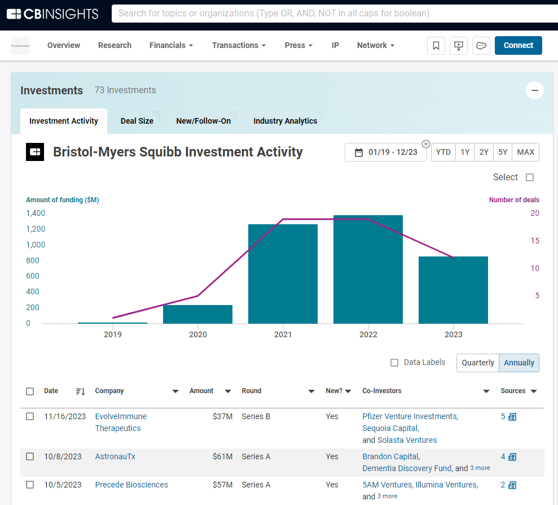558x505 pixels.
Task: Set range to 2Y
Action: (484, 153)
